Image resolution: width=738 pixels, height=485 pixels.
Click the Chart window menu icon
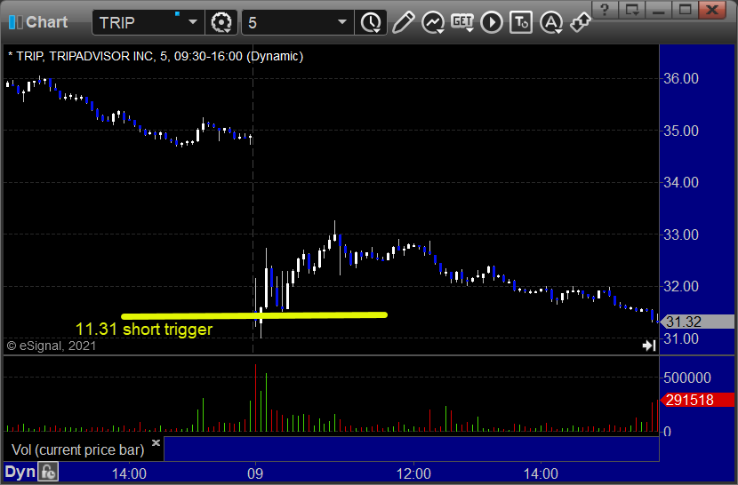(15, 22)
